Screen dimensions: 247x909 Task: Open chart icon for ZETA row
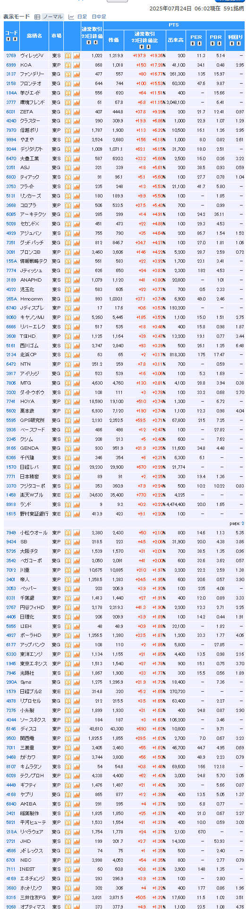[77, 112]
